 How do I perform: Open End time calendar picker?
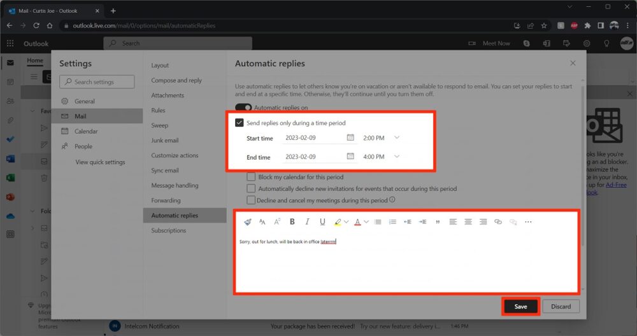350,157
